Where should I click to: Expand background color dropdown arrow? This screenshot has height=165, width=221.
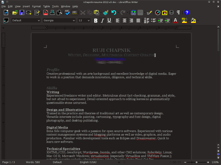[198, 21]
